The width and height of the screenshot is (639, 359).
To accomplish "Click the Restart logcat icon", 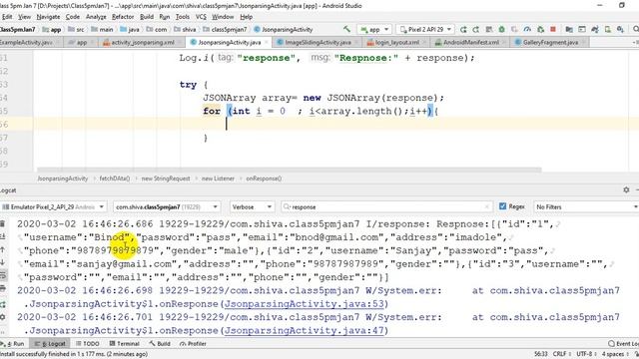I will point(3,303).
